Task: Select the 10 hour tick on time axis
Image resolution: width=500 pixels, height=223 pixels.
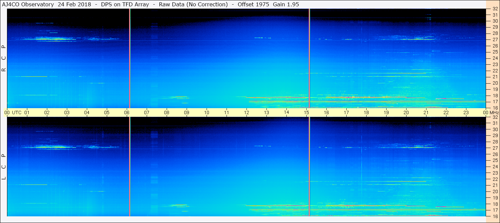Action: click(x=207, y=112)
